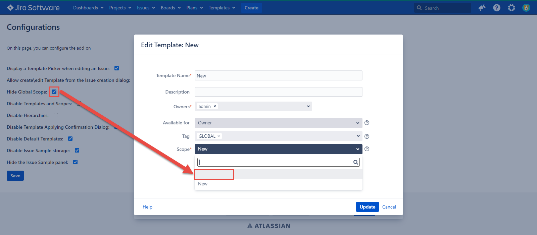
Task: Click help icon next to Available for
Action: [367, 123]
